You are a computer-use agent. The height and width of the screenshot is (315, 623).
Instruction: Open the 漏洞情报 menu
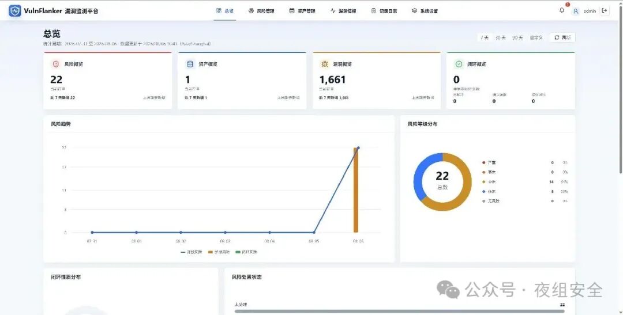point(343,11)
